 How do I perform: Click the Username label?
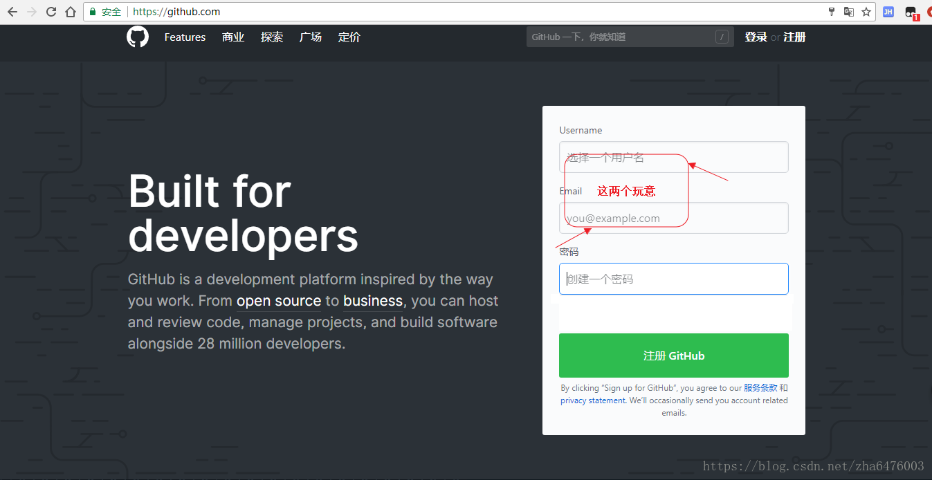point(581,130)
